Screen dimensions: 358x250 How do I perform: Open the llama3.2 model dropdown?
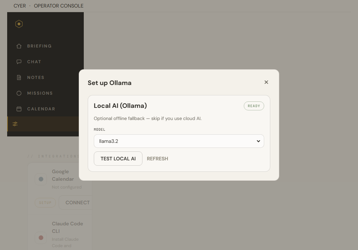(179, 141)
